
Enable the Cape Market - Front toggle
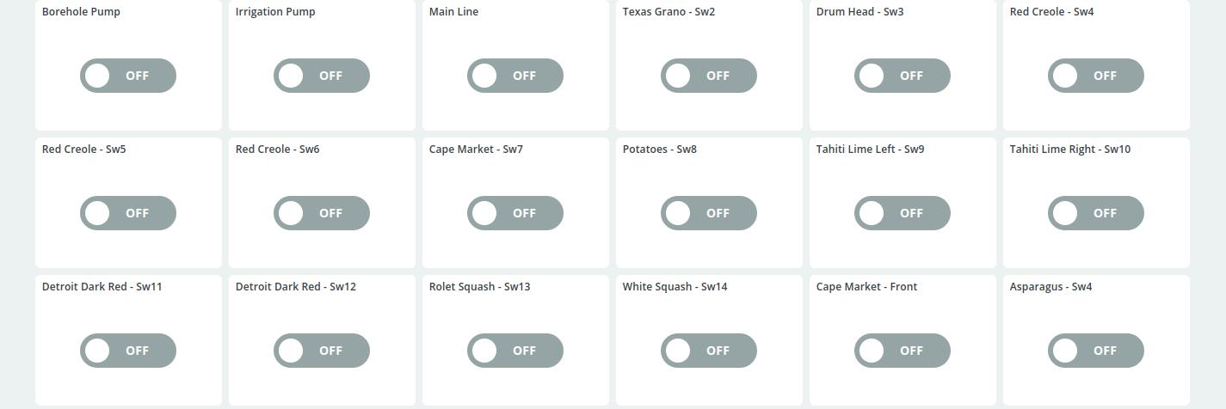(x=903, y=351)
